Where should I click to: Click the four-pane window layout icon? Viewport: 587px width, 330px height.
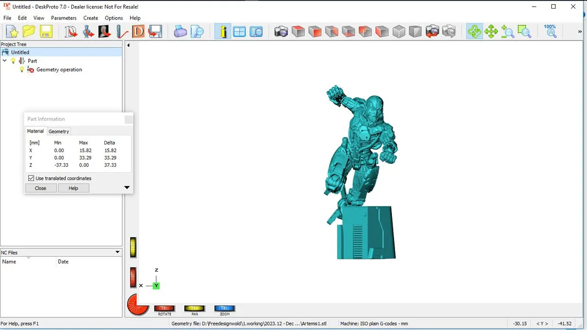tap(239, 32)
